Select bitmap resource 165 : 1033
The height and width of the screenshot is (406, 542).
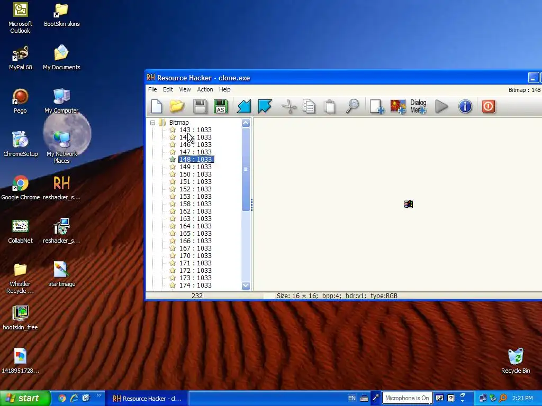pos(195,233)
